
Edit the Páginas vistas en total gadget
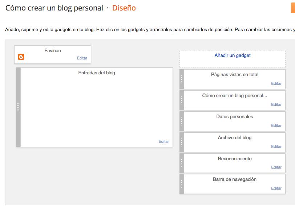pos(276,83)
